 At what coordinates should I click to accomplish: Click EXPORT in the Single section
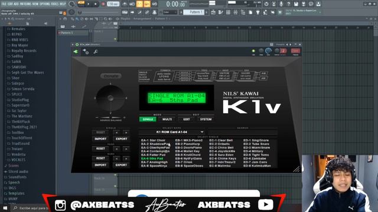[x=121, y=139]
